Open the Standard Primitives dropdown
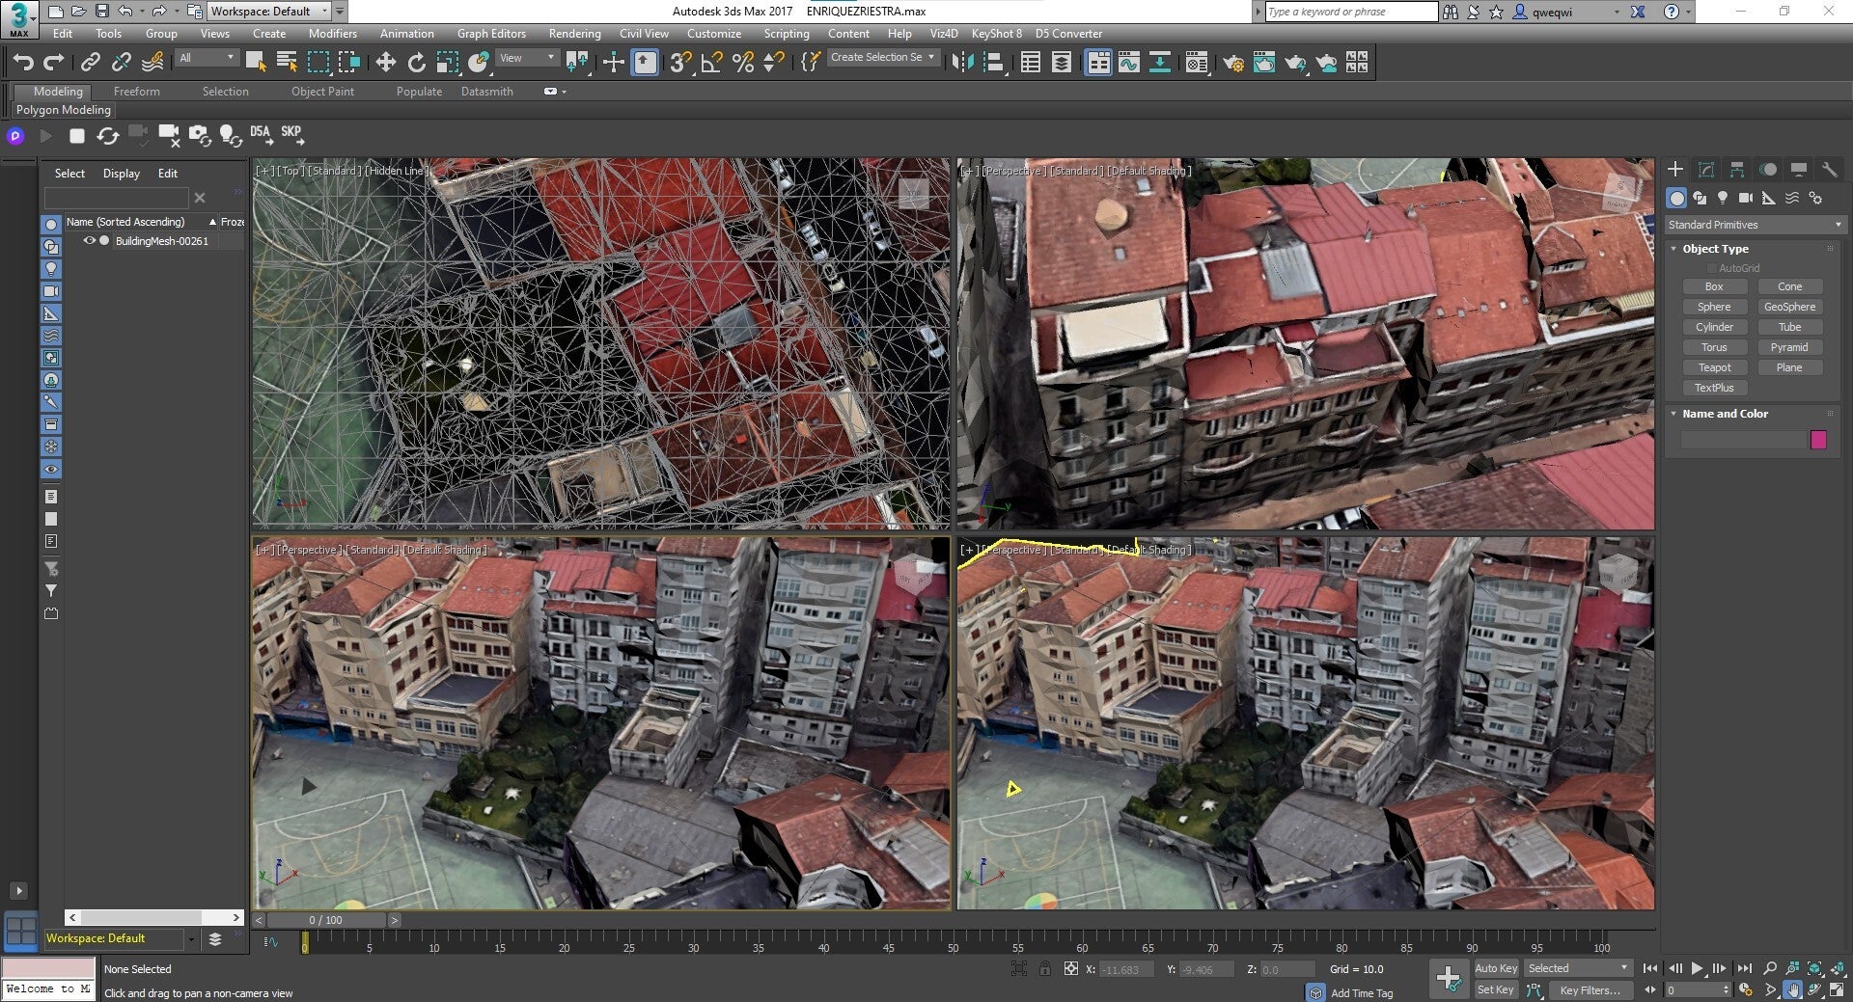Screen dimensions: 1853x1002 1755,225
